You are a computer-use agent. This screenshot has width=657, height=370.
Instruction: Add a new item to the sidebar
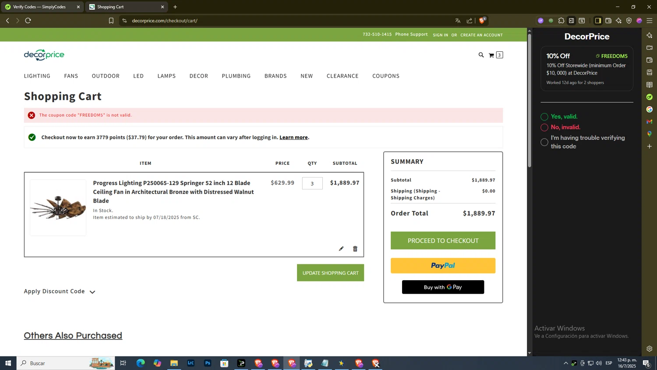(650, 146)
